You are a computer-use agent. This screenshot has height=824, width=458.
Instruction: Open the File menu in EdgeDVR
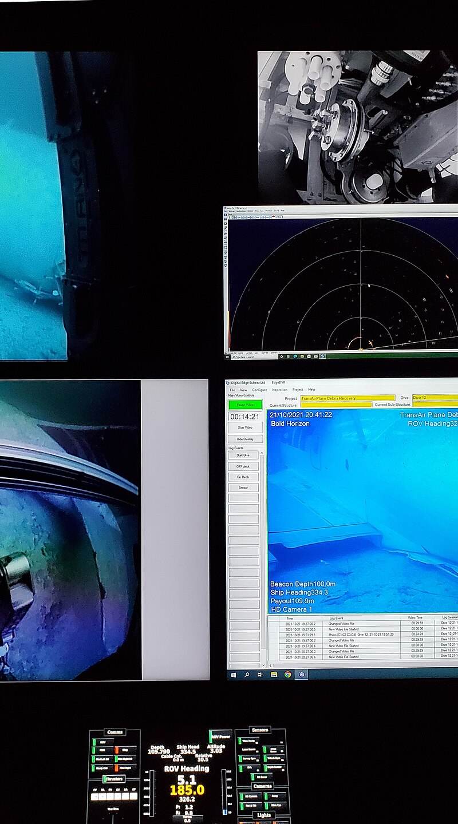pyautogui.click(x=232, y=390)
